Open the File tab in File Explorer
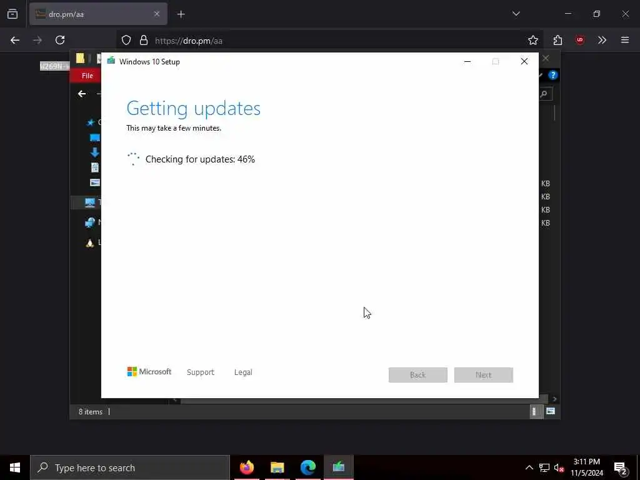The width and height of the screenshot is (640, 480). coord(87,76)
